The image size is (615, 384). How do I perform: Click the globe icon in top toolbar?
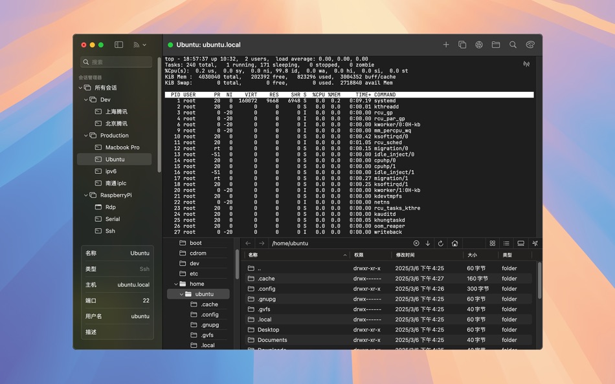pos(479,45)
